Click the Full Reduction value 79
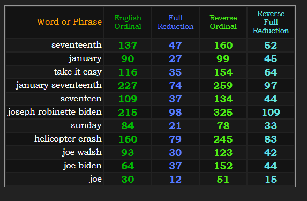This screenshot has width=307, height=201. 175,139
